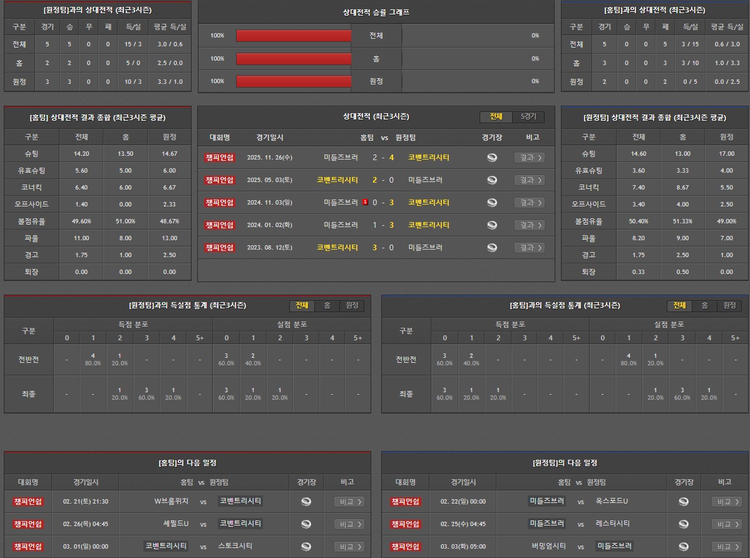Click stadium icon for 2025. 11. 26 match

click(492, 158)
